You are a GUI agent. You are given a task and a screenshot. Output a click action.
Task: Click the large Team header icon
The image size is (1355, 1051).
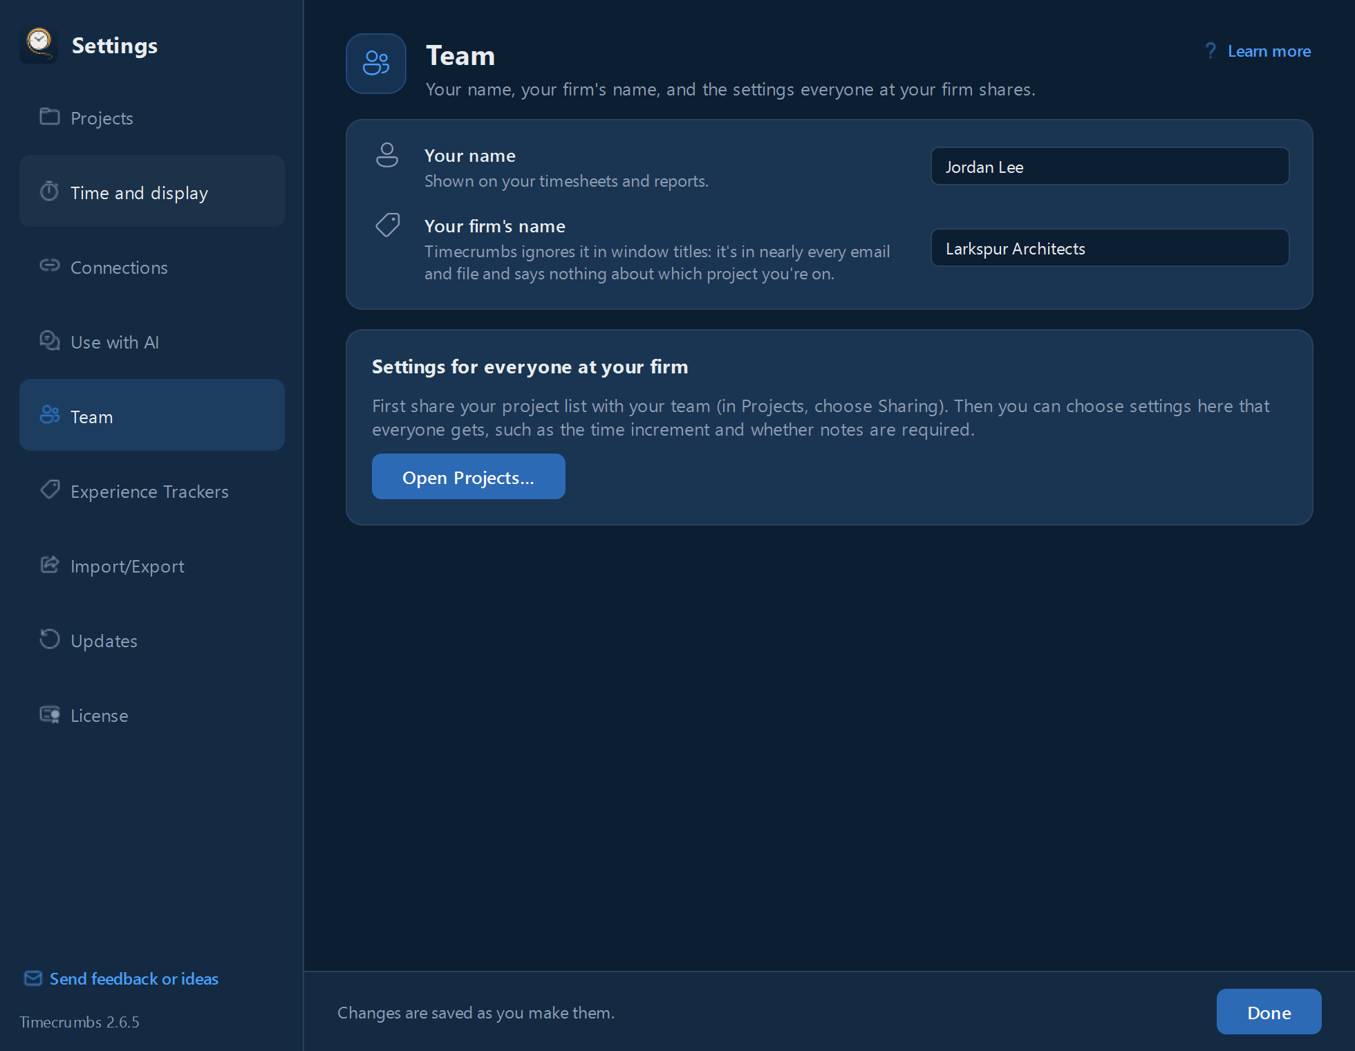pyautogui.click(x=376, y=64)
